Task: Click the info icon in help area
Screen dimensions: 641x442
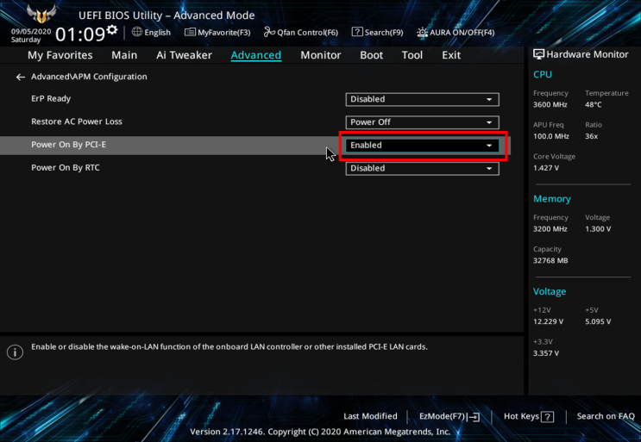Action: [16, 352]
